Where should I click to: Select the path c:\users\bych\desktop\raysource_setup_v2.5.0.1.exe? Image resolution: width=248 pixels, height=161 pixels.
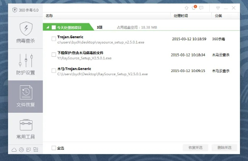pos(101,42)
